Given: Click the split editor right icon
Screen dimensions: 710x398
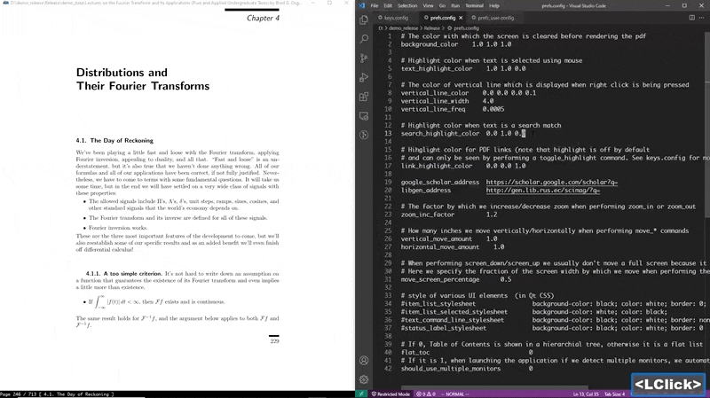Looking at the screenshot, I should pyautogui.click(x=692, y=18).
